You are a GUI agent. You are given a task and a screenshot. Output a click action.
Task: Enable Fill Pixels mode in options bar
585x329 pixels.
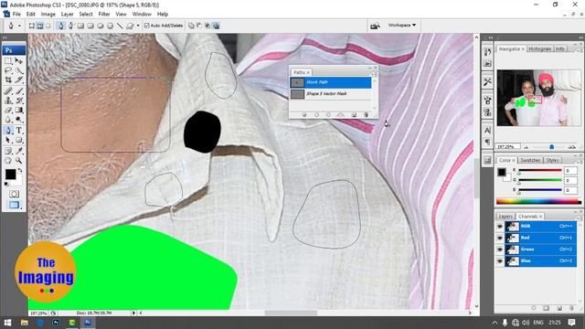(48, 26)
